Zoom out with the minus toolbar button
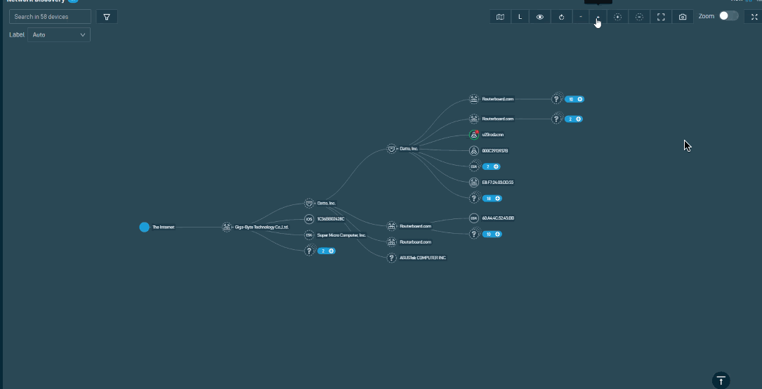 pos(581,17)
